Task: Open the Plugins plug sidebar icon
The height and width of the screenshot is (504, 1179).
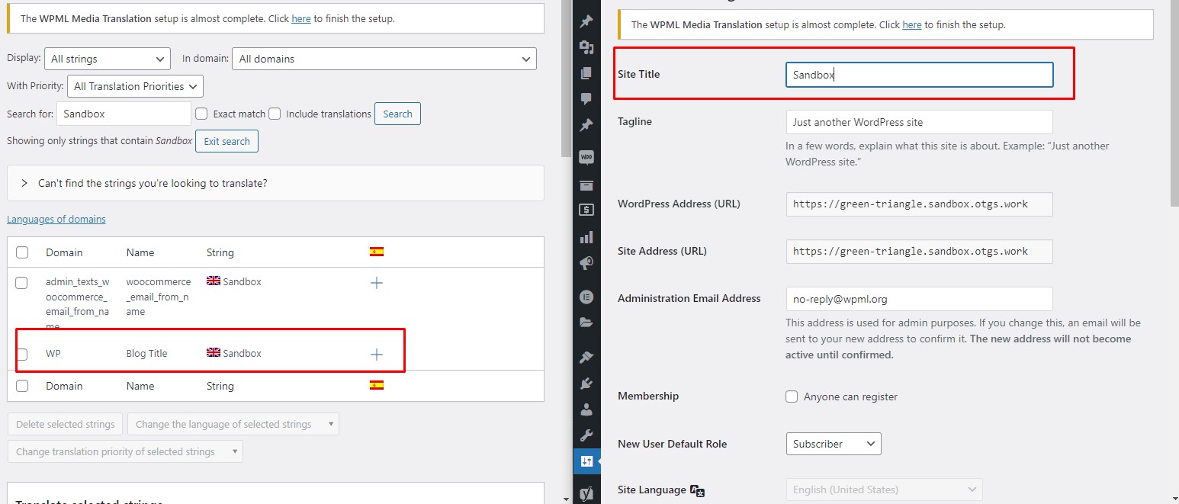Action: (586, 383)
